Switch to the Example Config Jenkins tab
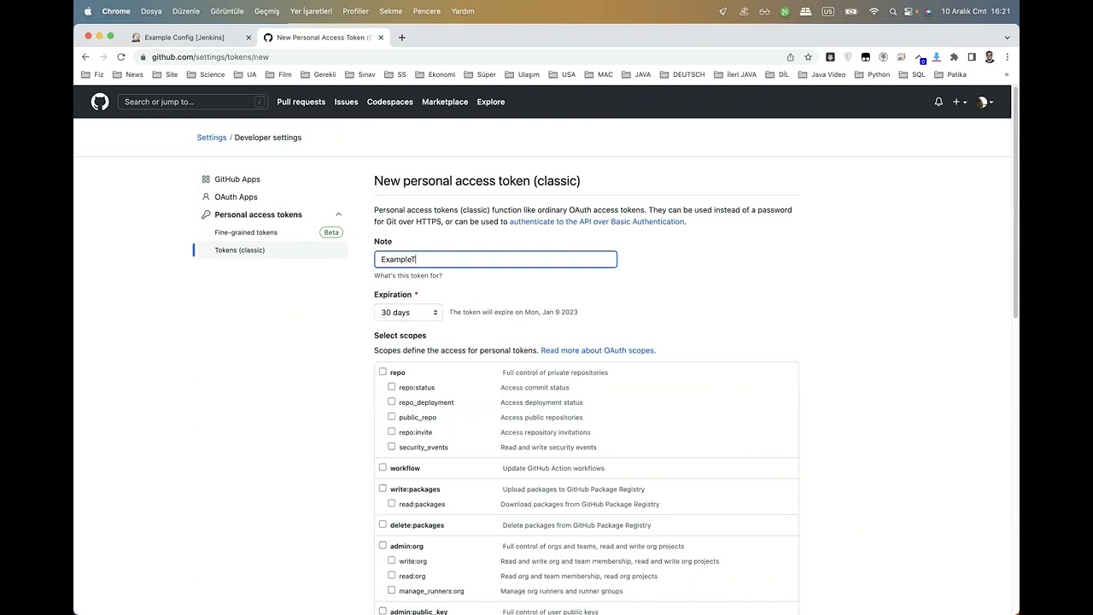 point(190,38)
